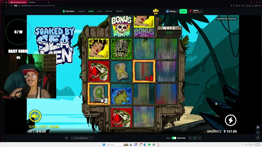Image resolution: width=262 pixels, height=147 pixels.
Task: Switch to the Settings browser tab
Action: (33, 2)
